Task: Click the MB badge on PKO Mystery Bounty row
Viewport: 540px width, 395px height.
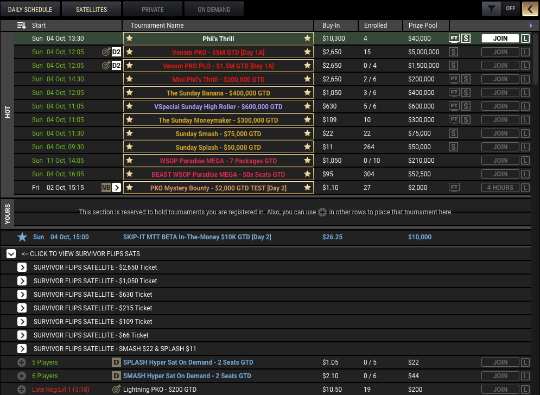Action: click(106, 188)
